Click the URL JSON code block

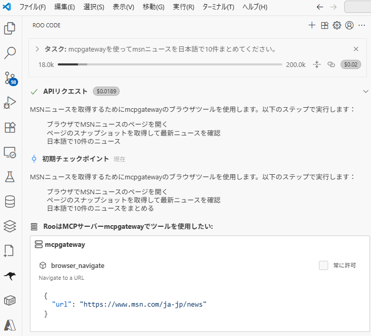click(x=125, y=305)
